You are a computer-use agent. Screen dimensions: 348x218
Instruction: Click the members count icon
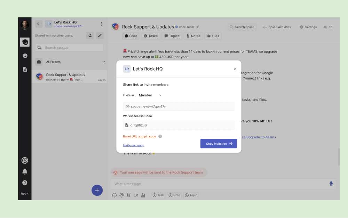click(x=328, y=27)
